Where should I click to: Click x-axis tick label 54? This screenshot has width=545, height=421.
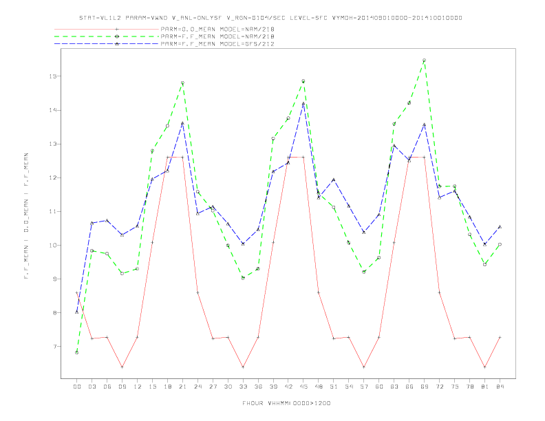(349, 387)
